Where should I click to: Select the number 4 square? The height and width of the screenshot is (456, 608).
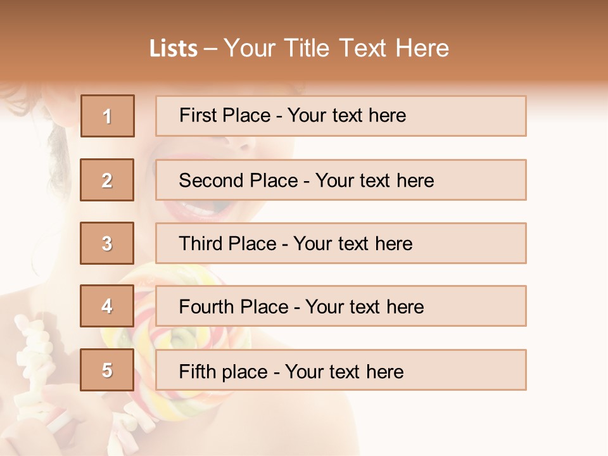pyautogui.click(x=108, y=306)
